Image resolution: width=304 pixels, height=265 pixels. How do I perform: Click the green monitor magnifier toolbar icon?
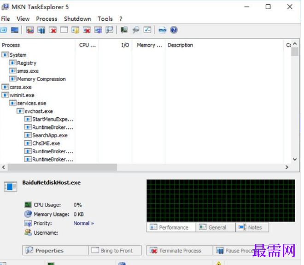tap(124, 30)
